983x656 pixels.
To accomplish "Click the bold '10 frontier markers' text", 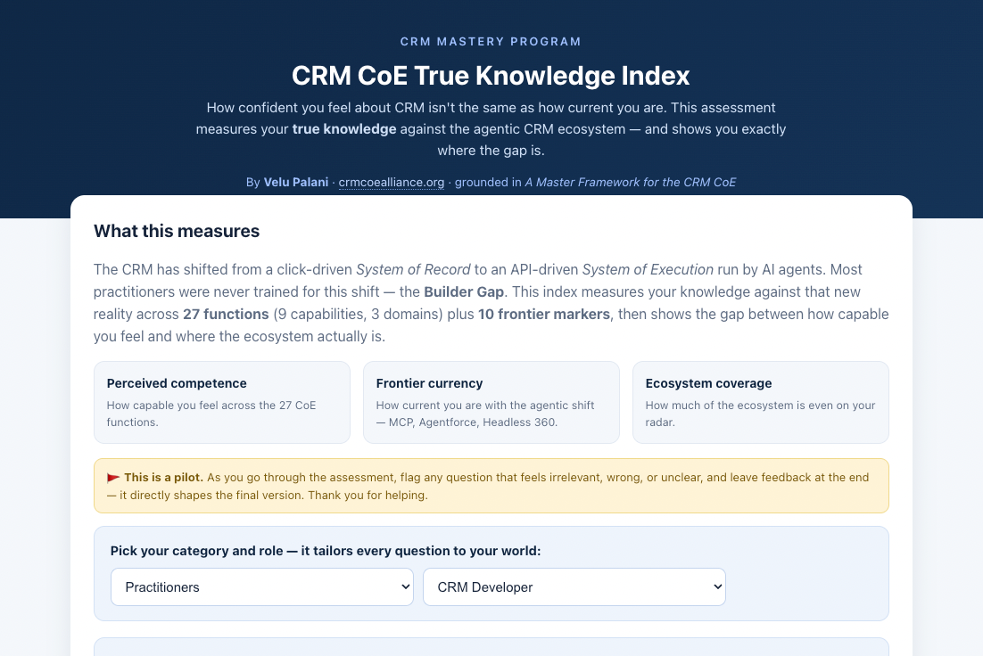I will tap(544, 315).
